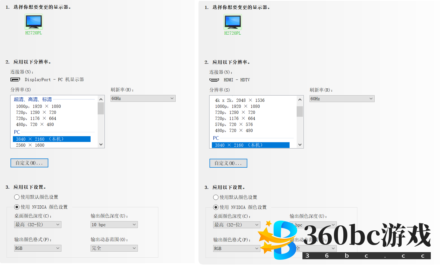This screenshot has width=440, height=265.
Task: Click the DisplayPort resolution list scrollbar thumb
Action: point(101,108)
